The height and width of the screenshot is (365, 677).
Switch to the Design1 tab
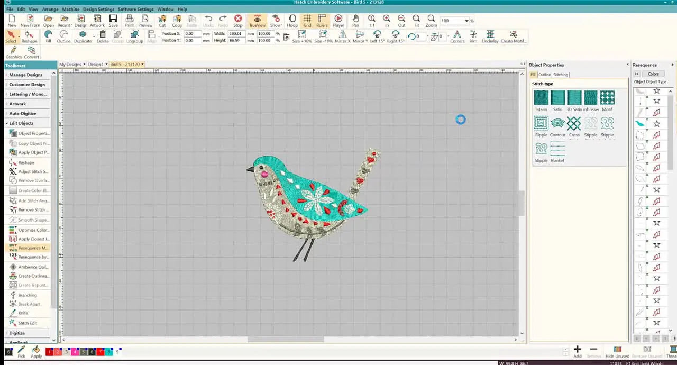tap(95, 65)
